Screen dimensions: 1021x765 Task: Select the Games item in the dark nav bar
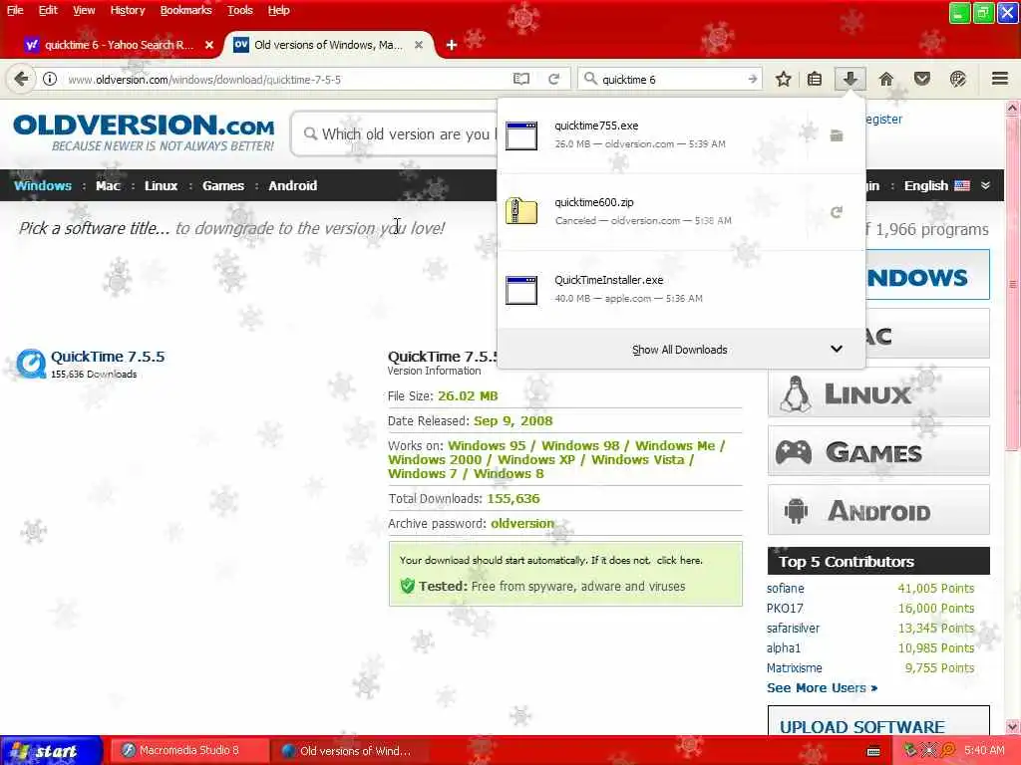(x=223, y=185)
